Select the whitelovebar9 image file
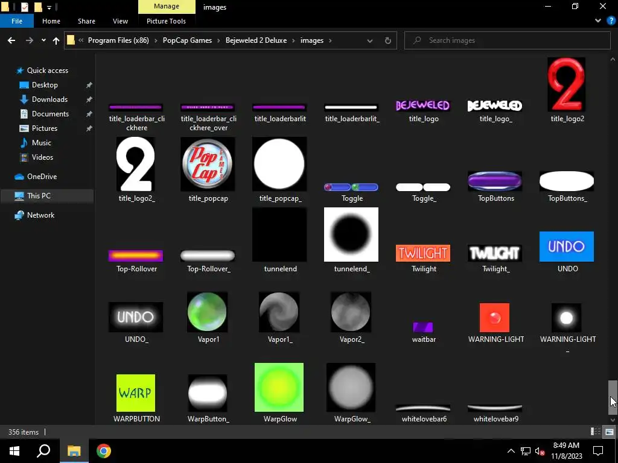 click(495, 408)
